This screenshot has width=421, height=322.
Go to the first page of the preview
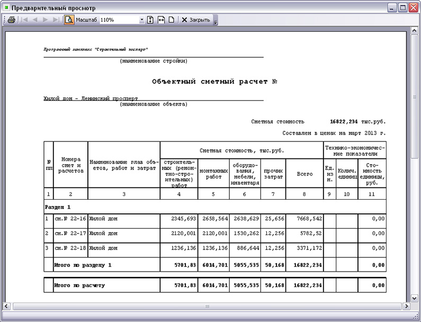pos(24,20)
